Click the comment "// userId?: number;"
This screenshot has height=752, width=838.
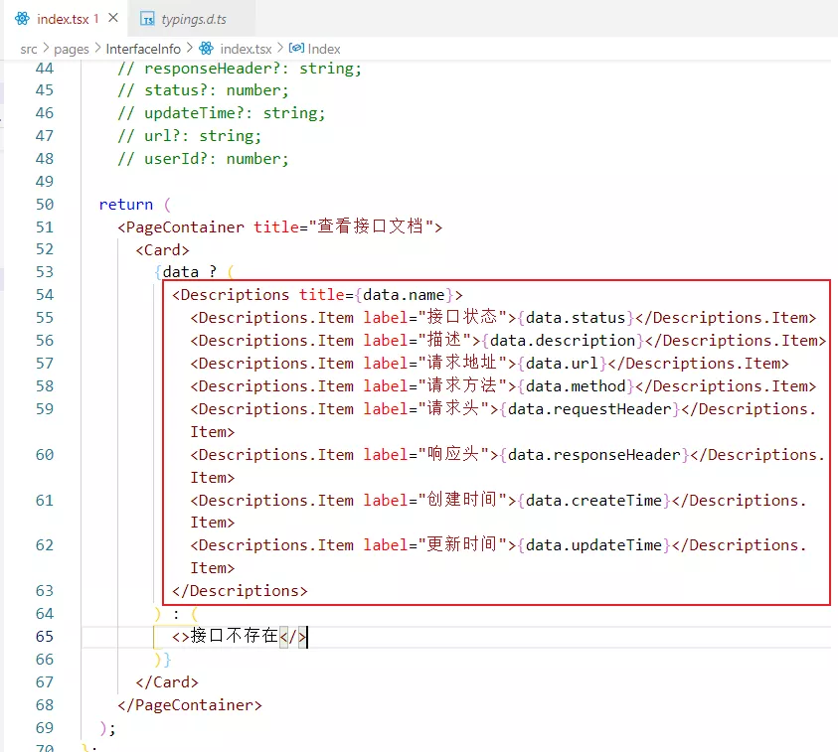[203, 159]
